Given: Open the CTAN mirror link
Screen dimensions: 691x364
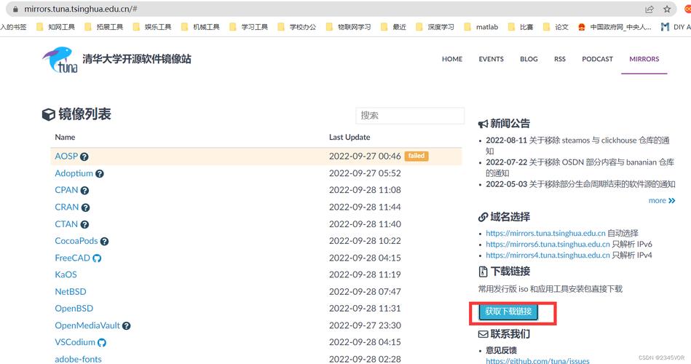Looking at the screenshot, I should (66, 224).
